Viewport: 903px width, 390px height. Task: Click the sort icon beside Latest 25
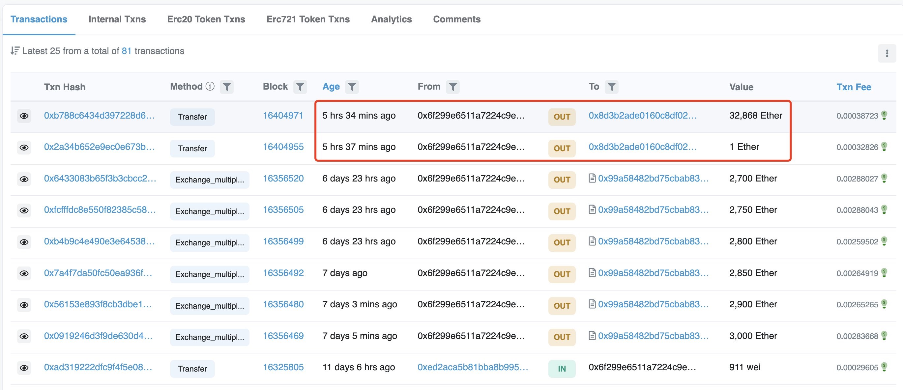[x=15, y=51]
